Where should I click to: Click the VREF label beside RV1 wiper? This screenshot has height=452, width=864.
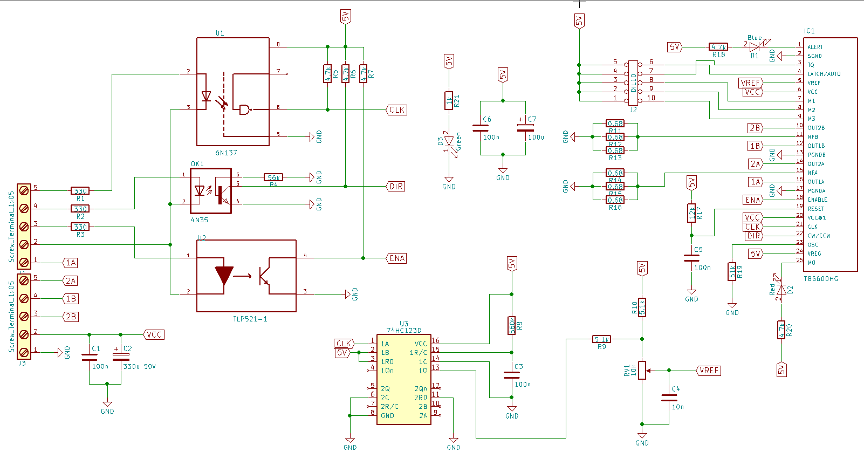click(709, 371)
